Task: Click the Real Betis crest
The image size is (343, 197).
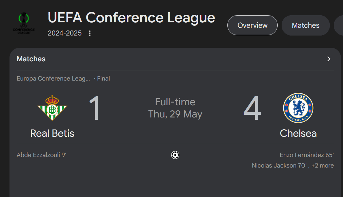Action: [52, 108]
